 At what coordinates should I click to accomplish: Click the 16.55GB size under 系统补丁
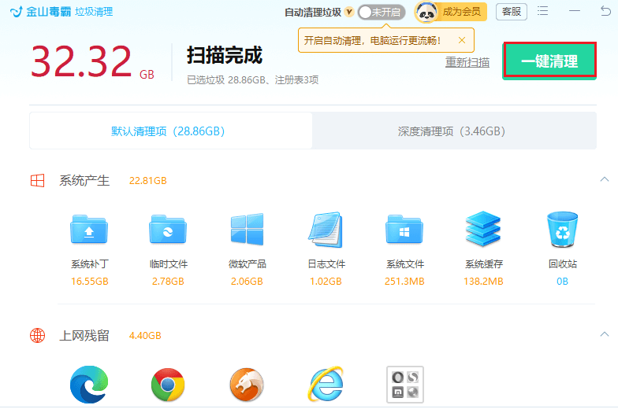point(90,282)
